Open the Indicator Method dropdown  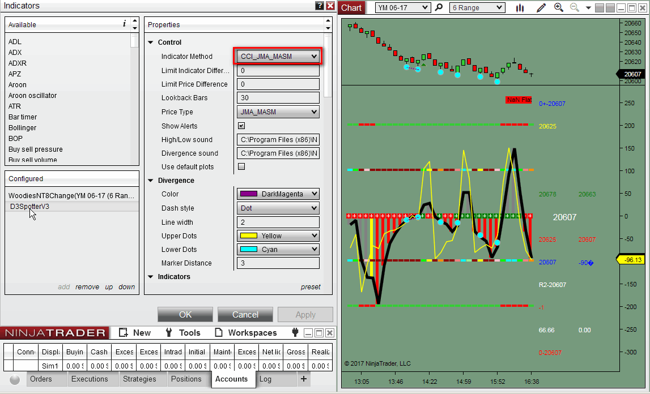(278, 57)
